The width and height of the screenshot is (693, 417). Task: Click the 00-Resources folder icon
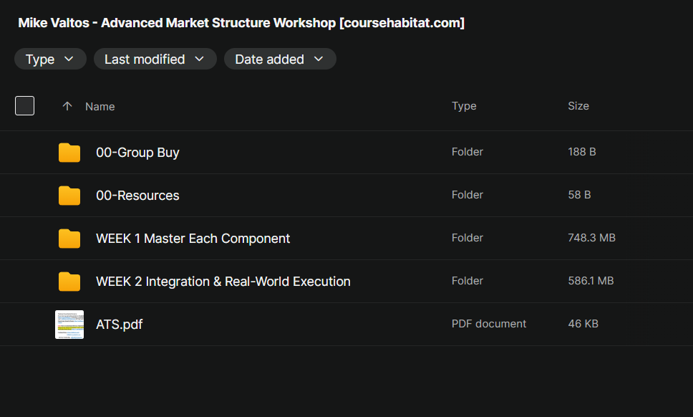coord(69,196)
